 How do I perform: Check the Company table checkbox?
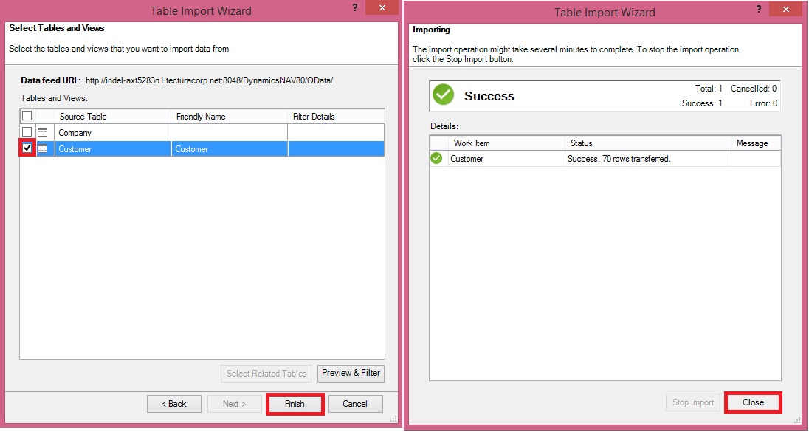27,133
